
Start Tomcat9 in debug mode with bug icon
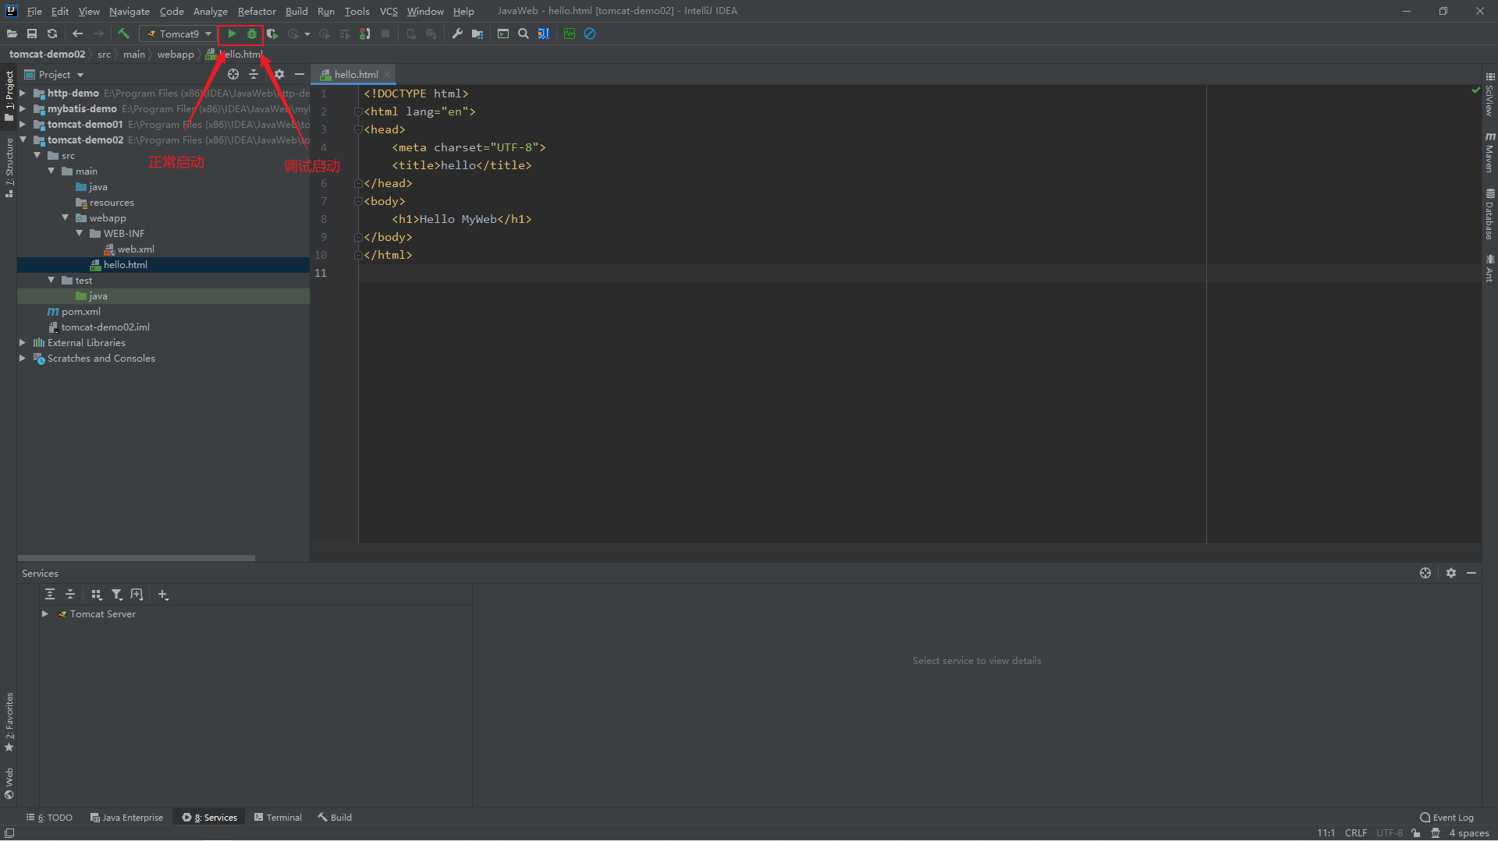point(251,34)
